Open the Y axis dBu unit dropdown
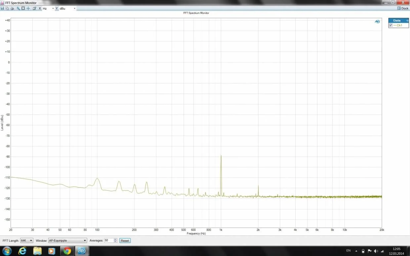The height and width of the screenshot is (256, 410). pos(67,8)
